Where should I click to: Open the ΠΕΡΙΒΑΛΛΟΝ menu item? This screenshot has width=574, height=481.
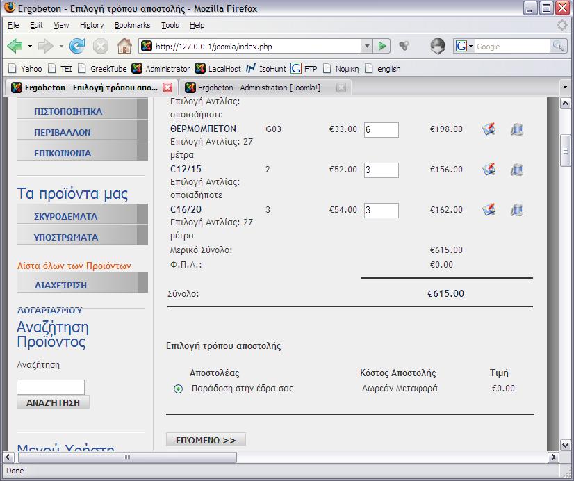82,130
